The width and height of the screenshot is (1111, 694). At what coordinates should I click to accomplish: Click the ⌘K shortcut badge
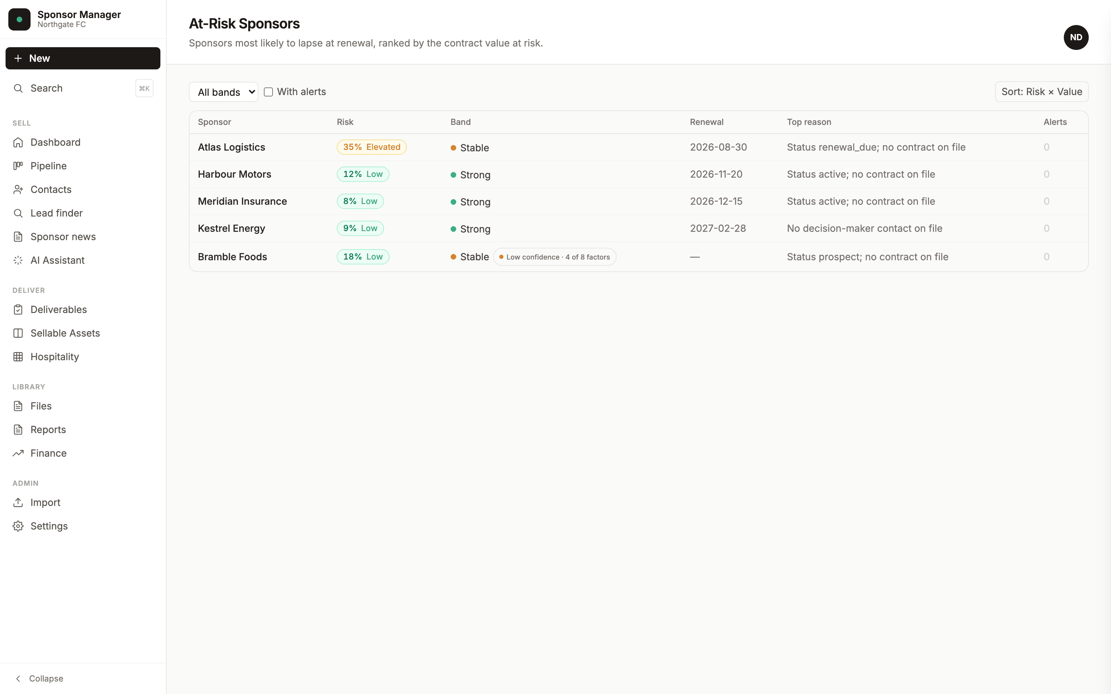144,88
